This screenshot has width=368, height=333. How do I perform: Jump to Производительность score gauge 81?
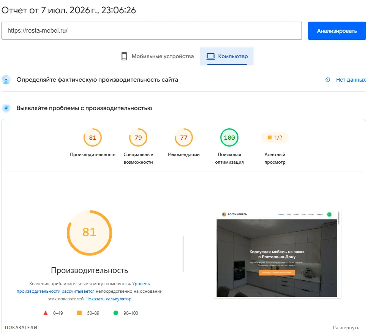pos(93,137)
